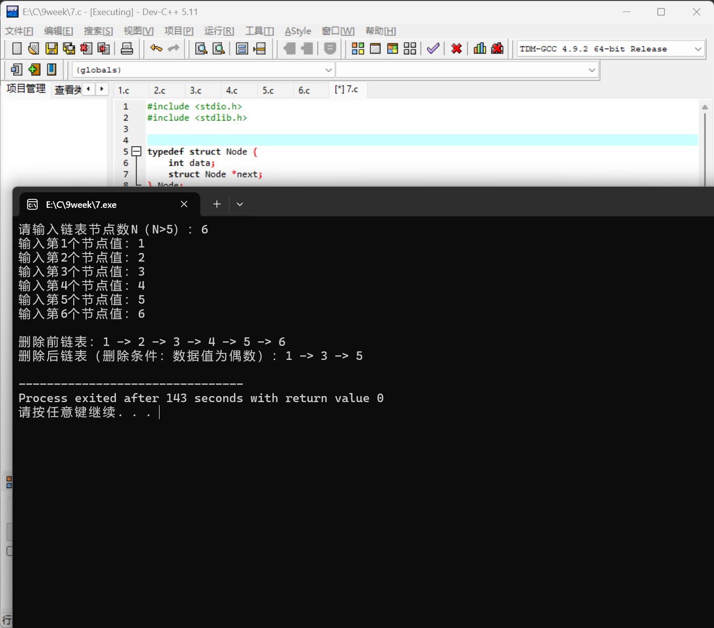The width and height of the screenshot is (714, 628).
Task: Click the New file toolbar icon
Action: [17, 49]
